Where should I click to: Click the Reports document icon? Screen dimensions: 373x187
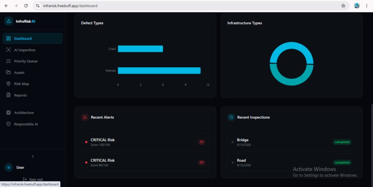click(8, 95)
